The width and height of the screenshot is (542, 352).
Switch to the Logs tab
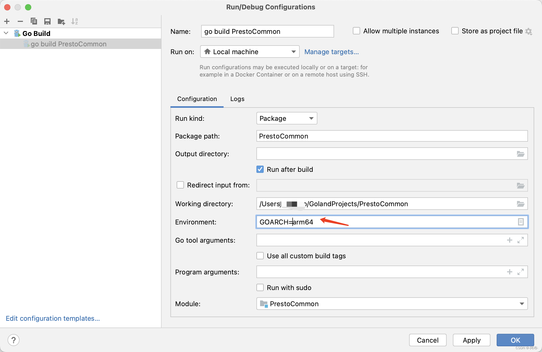(237, 99)
